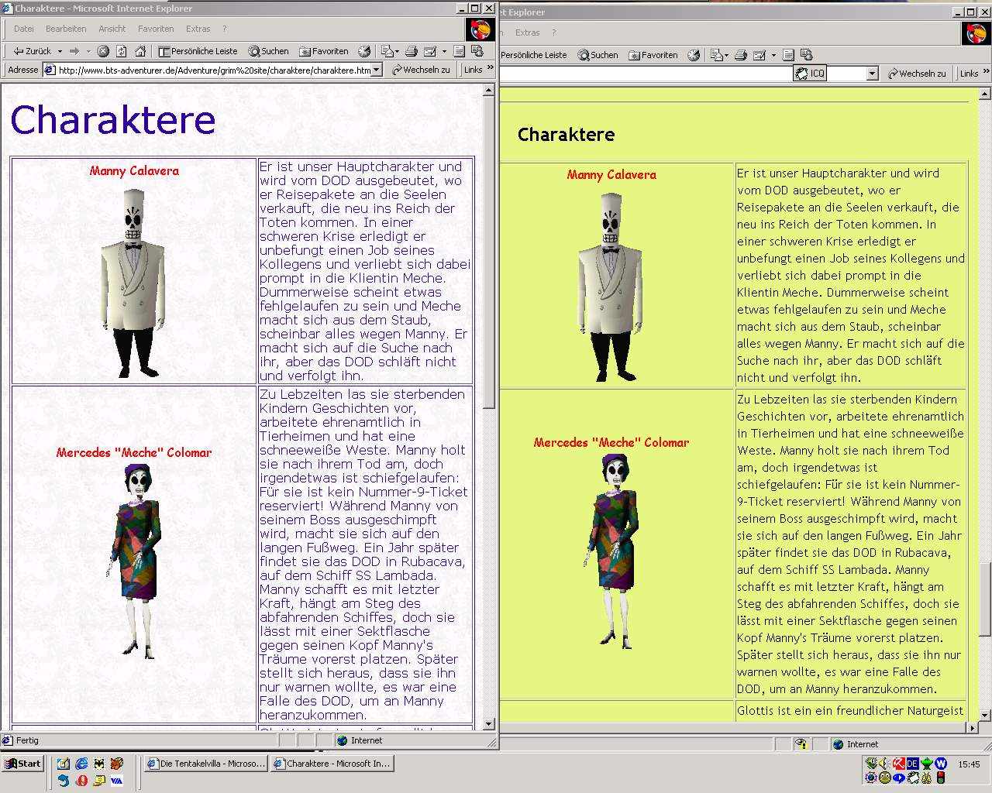Image resolution: width=992 pixels, height=793 pixels.
Task: Click the discuss icon in front window toolbar
Action: (x=459, y=51)
